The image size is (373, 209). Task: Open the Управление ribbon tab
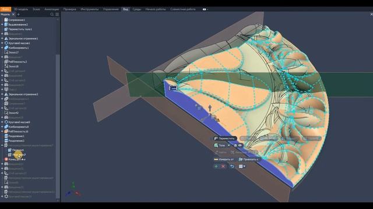pyautogui.click(x=111, y=9)
